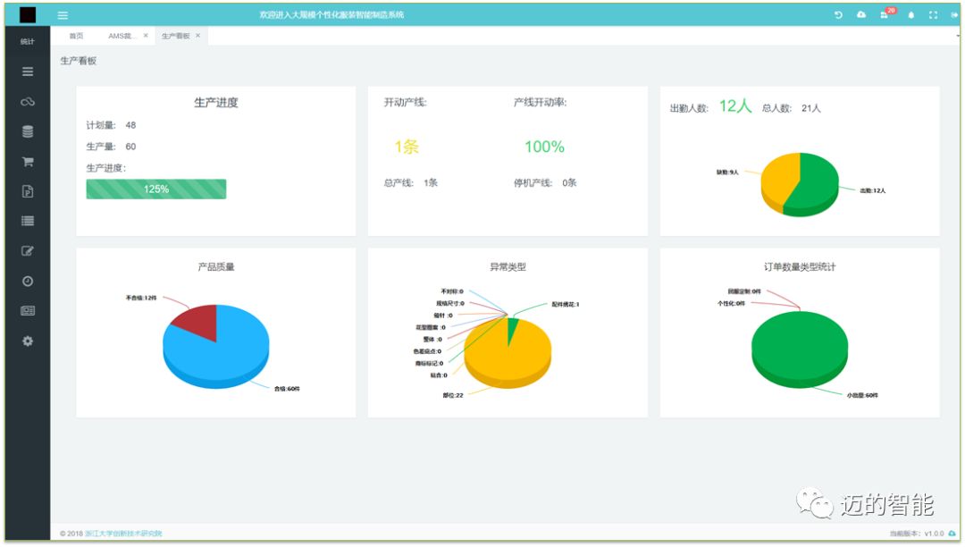Click the bell alert icon

click(911, 15)
